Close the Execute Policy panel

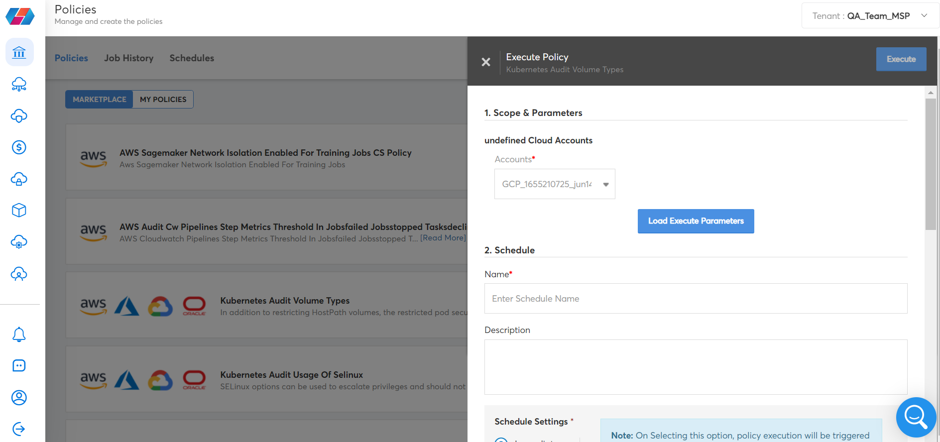tap(486, 62)
